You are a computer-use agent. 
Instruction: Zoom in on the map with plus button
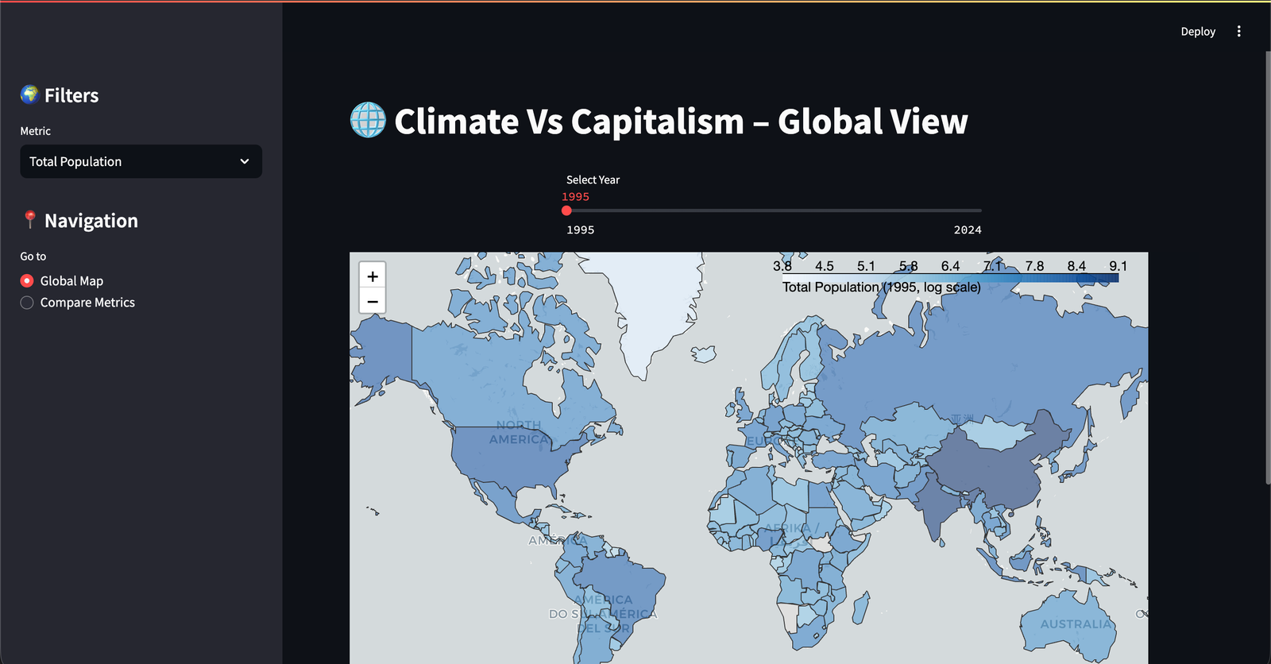click(373, 276)
